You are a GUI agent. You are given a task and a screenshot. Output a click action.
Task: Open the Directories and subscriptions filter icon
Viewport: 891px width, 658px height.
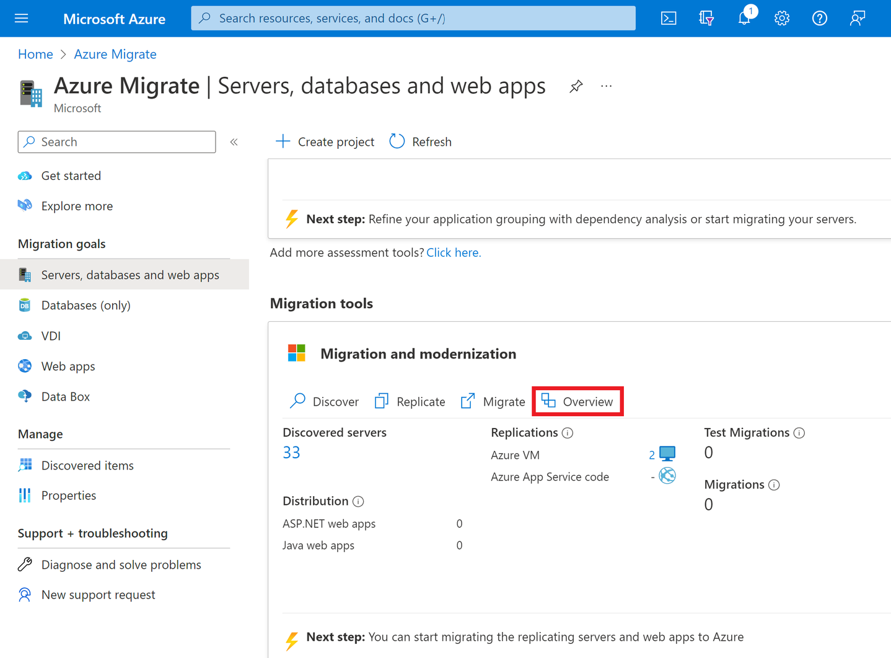[706, 19]
